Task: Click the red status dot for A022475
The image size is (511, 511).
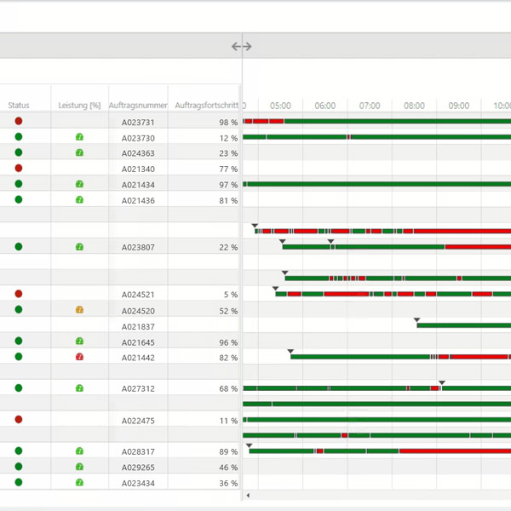Action: pyautogui.click(x=19, y=420)
